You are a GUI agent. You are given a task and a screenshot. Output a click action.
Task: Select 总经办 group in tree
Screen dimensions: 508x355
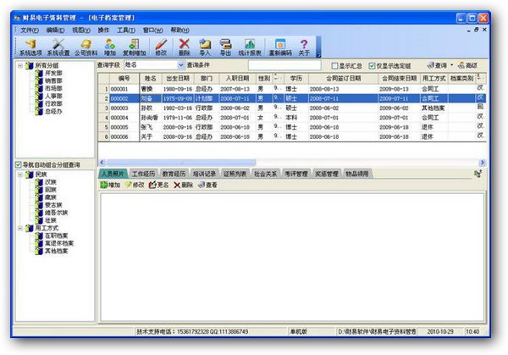tap(53, 111)
